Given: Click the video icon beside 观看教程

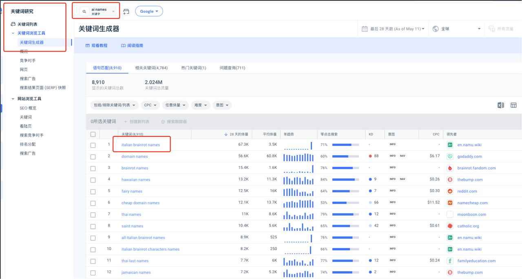Looking at the screenshot, I should pyautogui.click(x=87, y=46).
